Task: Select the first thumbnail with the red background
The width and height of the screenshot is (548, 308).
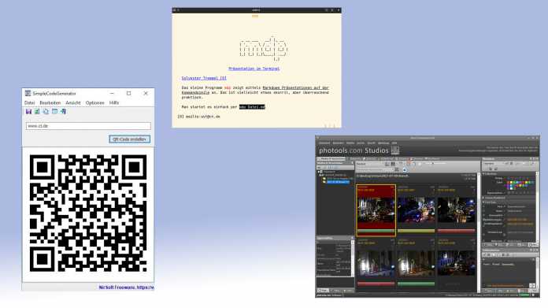Action: (376, 210)
